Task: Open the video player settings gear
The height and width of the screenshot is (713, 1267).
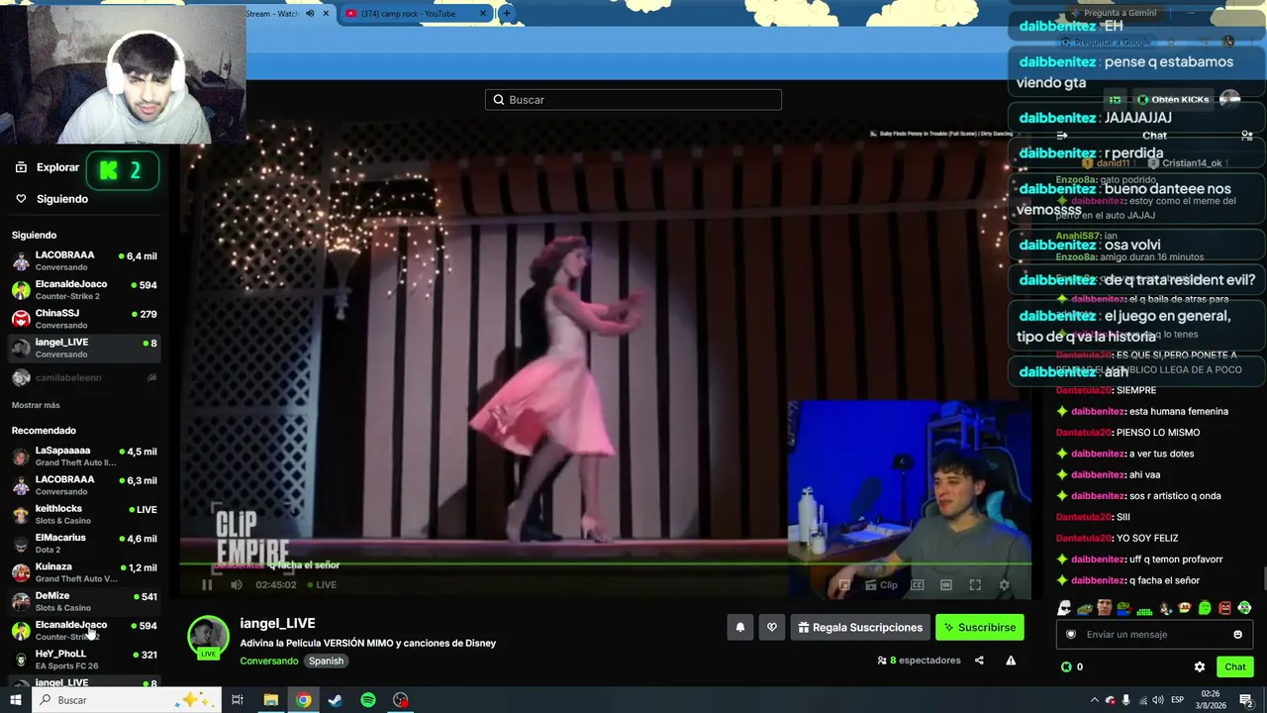Action: click(x=1004, y=585)
